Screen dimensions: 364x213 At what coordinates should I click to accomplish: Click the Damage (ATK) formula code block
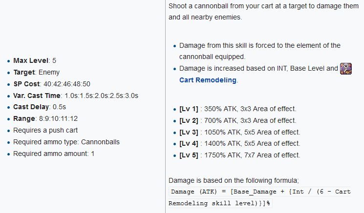[260, 197]
